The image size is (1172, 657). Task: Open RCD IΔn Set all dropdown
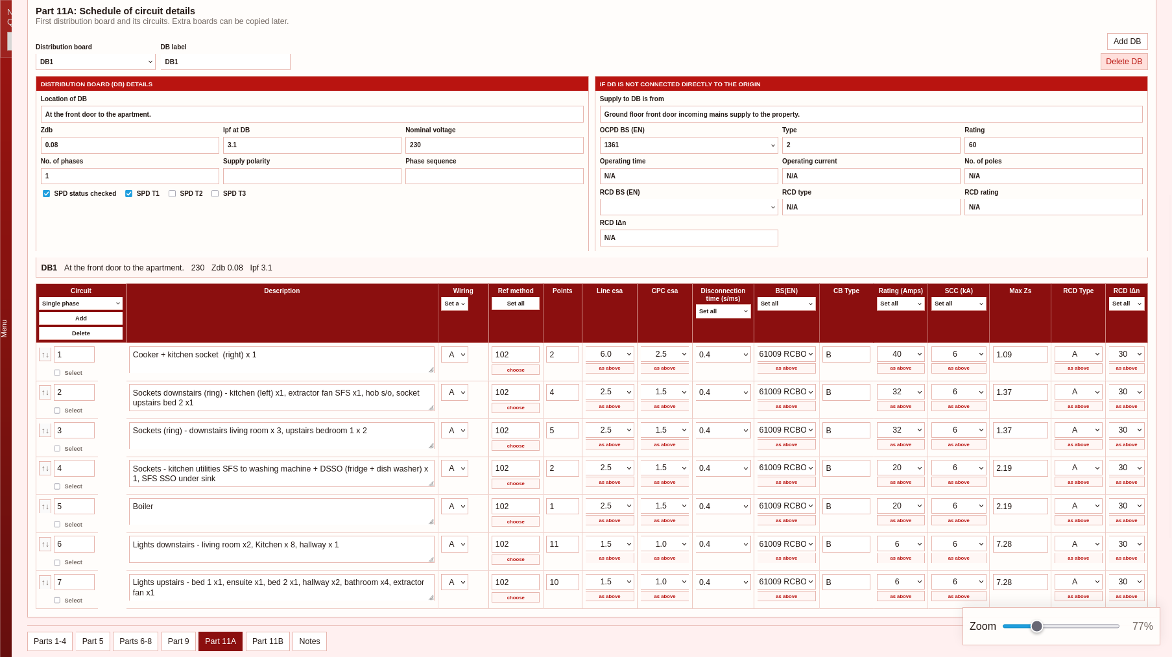coord(1127,304)
